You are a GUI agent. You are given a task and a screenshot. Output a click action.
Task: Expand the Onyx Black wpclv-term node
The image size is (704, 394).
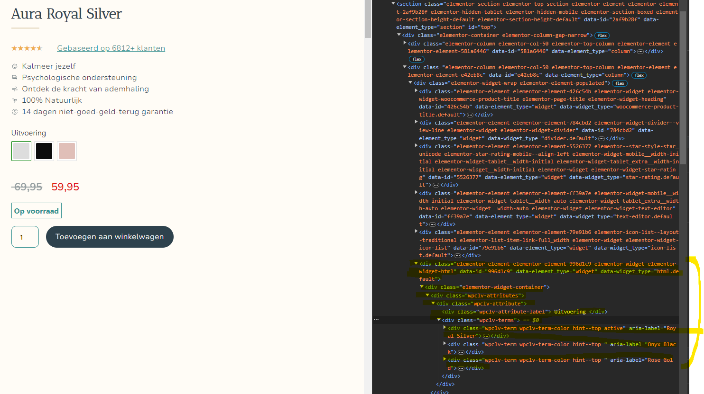[x=445, y=344]
